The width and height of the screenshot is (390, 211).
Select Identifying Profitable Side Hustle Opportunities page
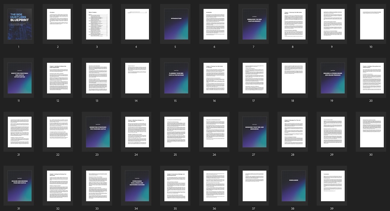20,78
